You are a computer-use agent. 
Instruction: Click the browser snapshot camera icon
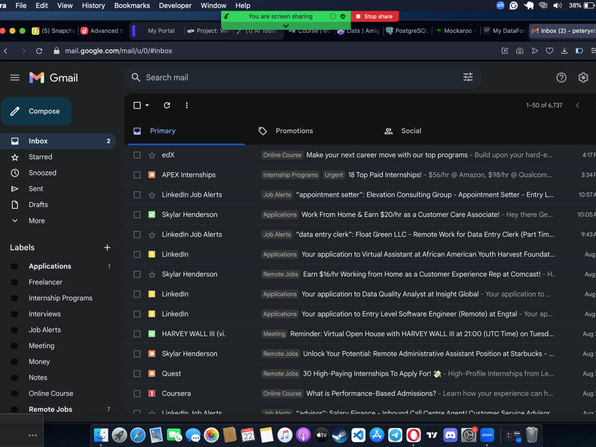point(520,51)
